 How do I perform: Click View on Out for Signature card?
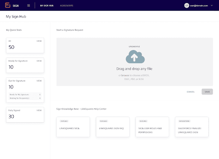(x=39, y=81)
